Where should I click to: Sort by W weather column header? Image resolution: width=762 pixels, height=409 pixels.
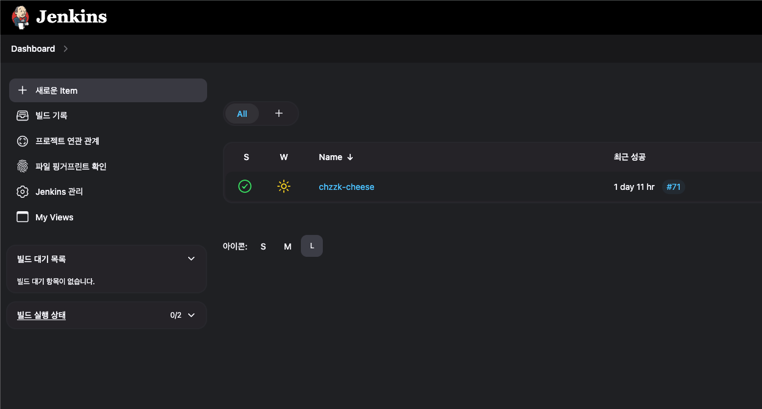[284, 157]
